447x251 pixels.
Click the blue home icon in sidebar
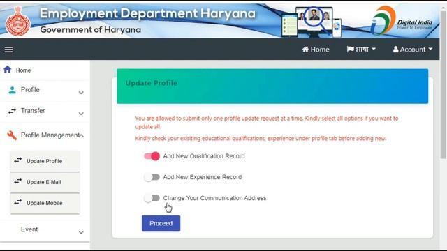tap(8, 69)
